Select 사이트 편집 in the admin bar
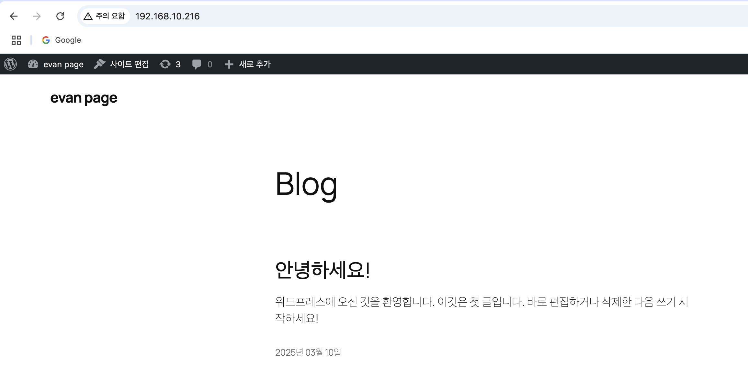 click(x=129, y=64)
